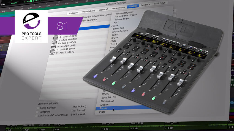Click 0 dB gain under Dan 1_11-08 clip
The height and width of the screenshot is (131, 234).
coord(135,128)
